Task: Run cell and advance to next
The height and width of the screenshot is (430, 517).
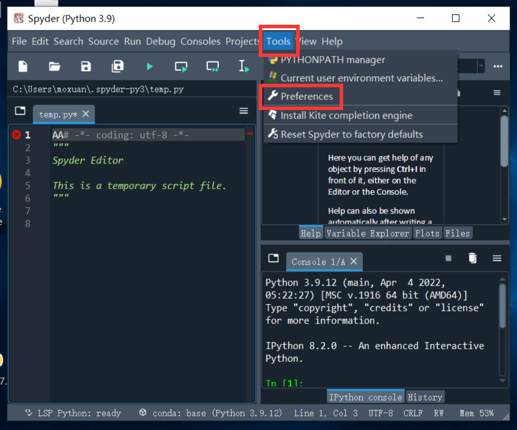Action: (212, 66)
